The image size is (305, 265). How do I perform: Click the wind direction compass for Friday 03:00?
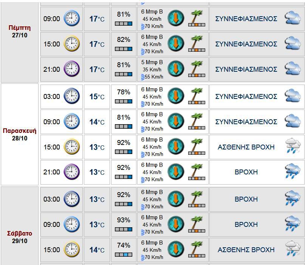click(175, 96)
